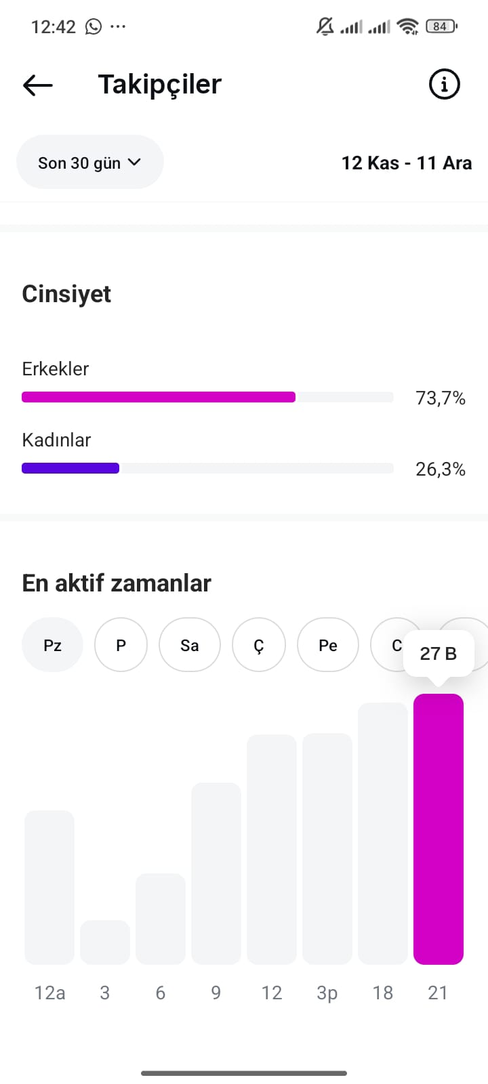The width and height of the screenshot is (488, 1084).
Task: Select the Pz day chip
Action: pos(52,645)
